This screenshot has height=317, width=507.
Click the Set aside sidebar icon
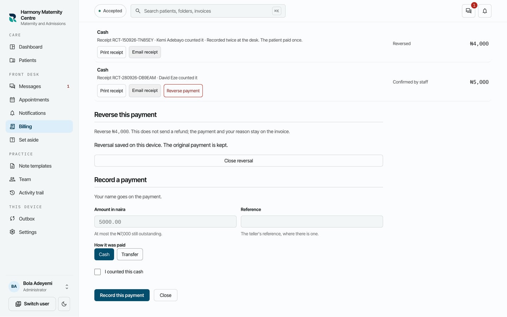pos(12,140)
